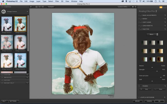
Task: Reset Basic Adjustments with its undo arrow
Action: click(165, 15)
